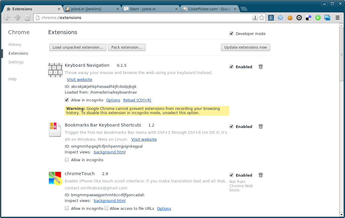The height and width of the screenshot is (218, 345).
Task: Click the green play button extension icon
Action: 318,18
